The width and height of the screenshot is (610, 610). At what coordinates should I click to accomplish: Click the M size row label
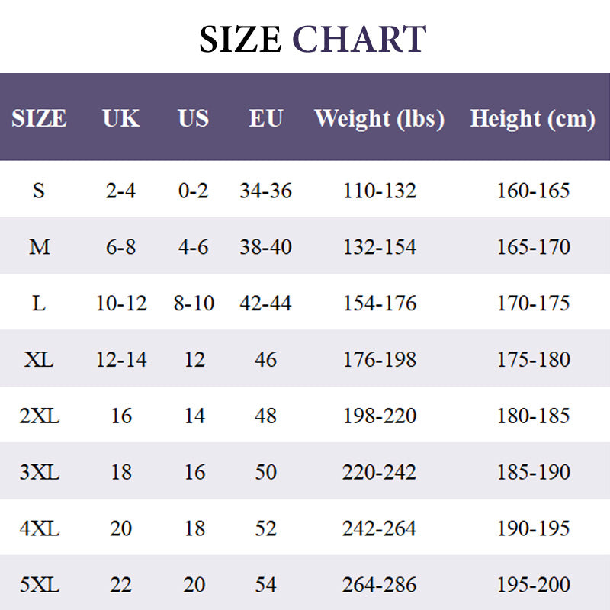(x=39, y=246)
